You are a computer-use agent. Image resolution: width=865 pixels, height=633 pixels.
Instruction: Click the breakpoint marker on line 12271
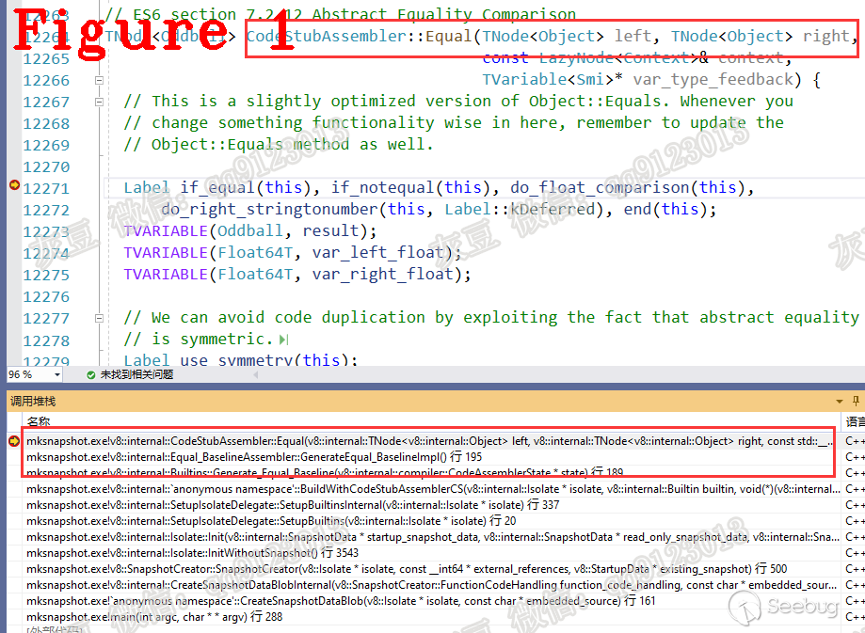click(15, 186)
